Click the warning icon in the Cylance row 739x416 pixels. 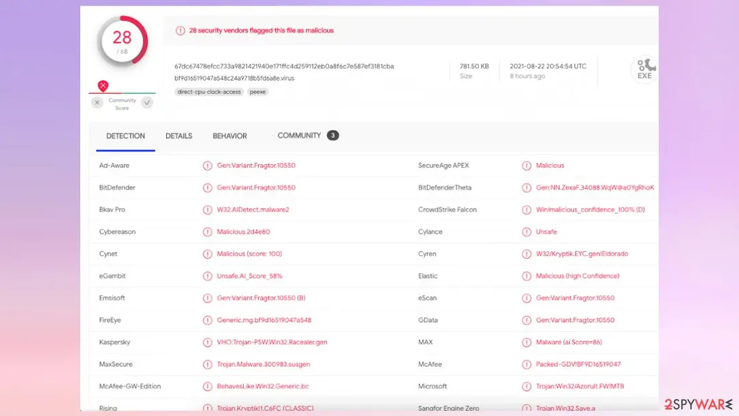pos(526,232)
